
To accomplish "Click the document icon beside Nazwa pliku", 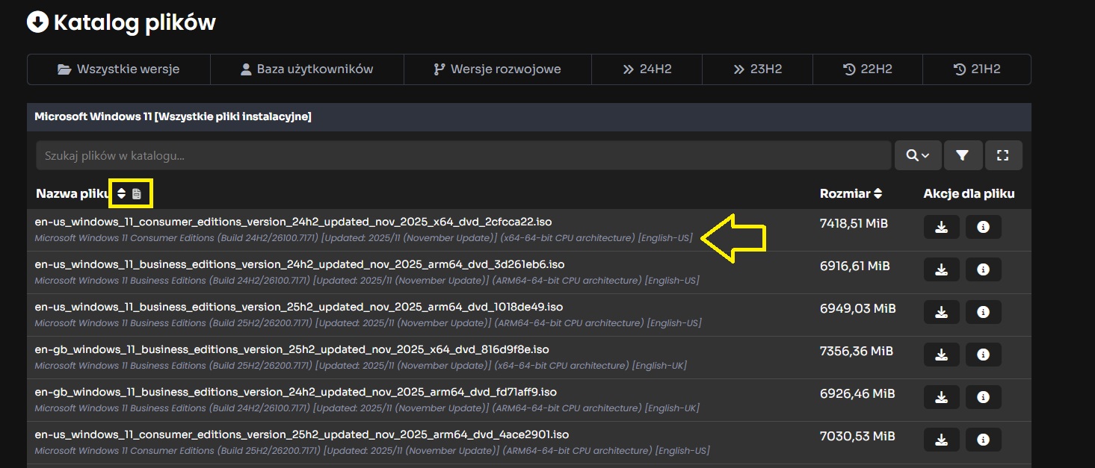I will pyautogui.click(x=137, y=193).
